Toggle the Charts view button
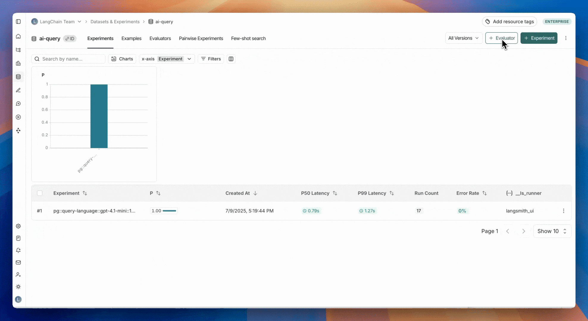This screenshot has width=588, height=321. click(x=122, y=59)
